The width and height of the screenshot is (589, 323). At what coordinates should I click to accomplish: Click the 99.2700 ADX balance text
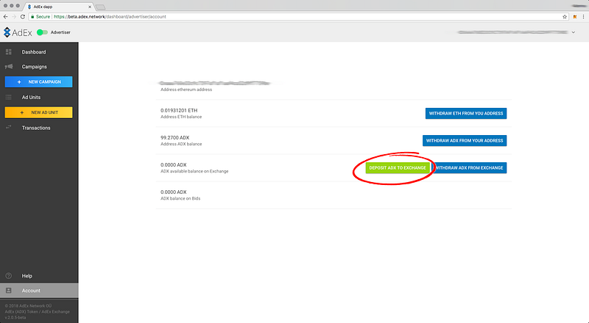(x=174, y=137)
